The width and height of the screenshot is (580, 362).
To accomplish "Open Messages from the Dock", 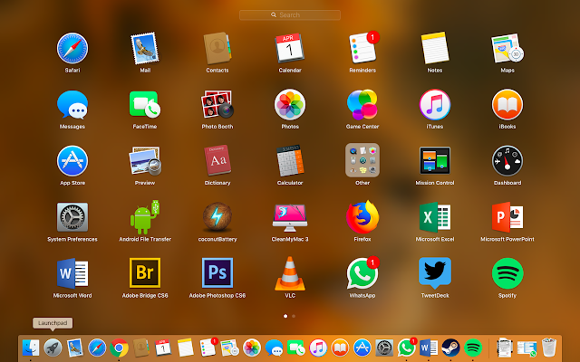I will coord(274,348).
